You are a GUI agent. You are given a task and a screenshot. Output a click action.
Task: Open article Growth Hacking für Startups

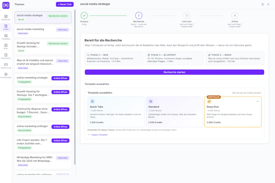pos(60,92)
